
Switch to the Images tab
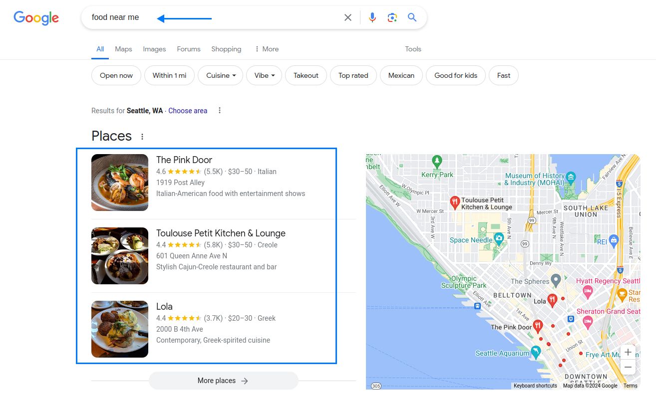pyautogui.click(x=154, y=49)
